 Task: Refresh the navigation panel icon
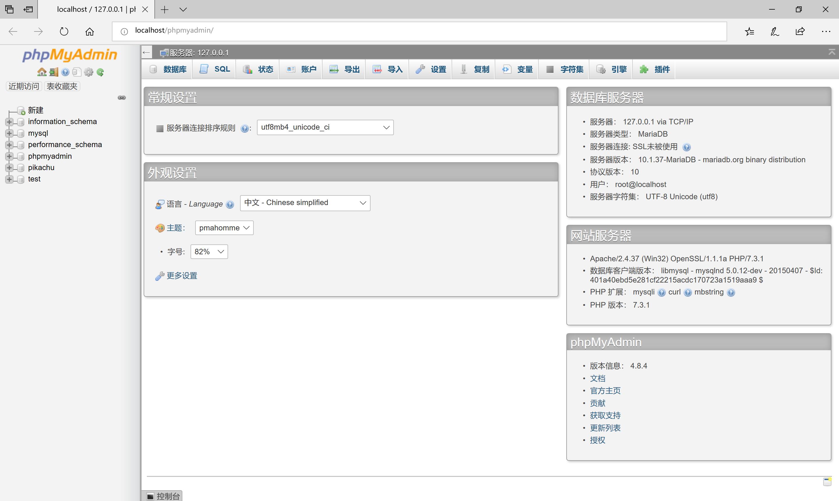[100, 72]
